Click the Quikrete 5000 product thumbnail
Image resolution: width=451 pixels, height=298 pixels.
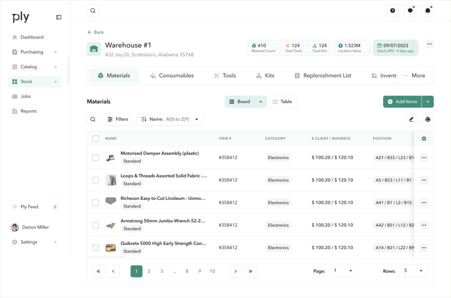tap(111, 248)
